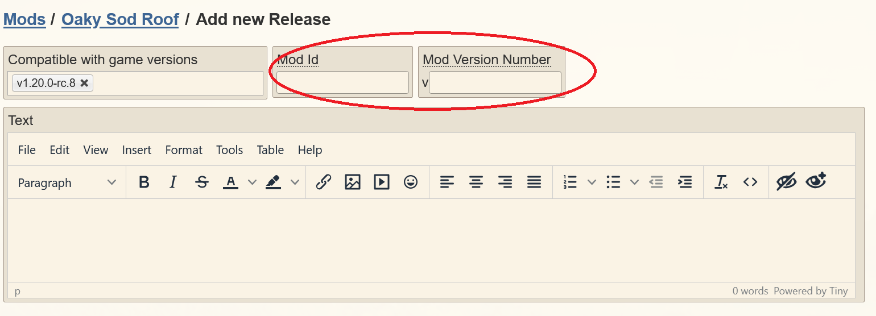This screenshot has height=316, width=876.
Task: Insert media with the play icon
Action: click(x=381, y=182)
